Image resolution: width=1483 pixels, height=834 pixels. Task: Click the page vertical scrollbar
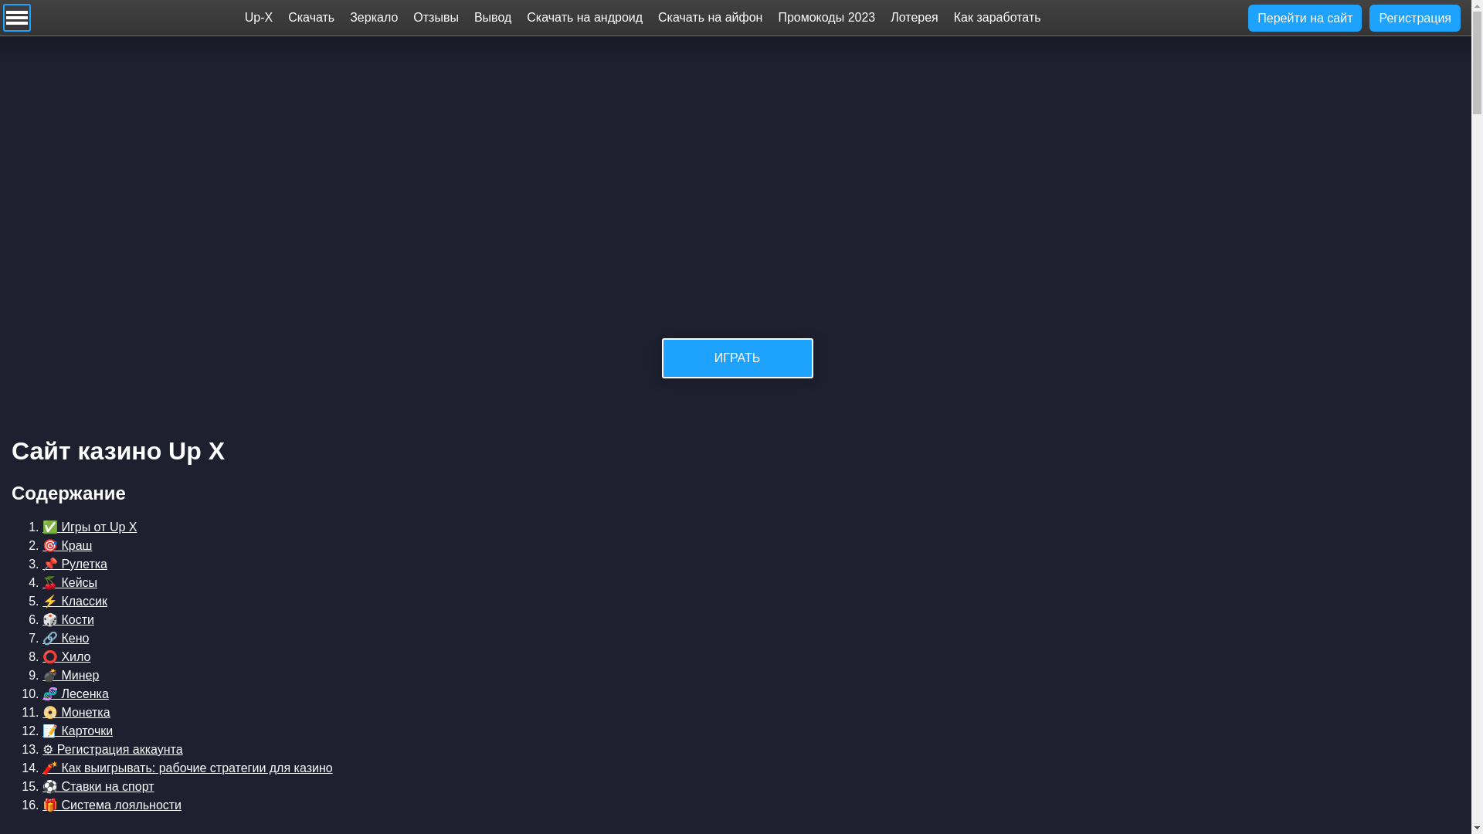coord(1477,417)
